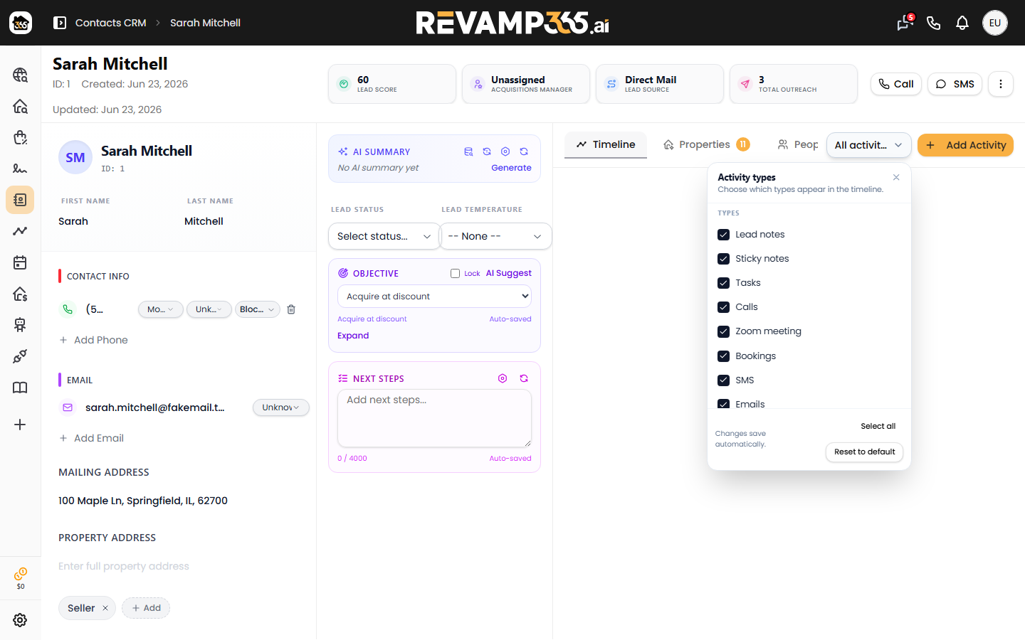Open the plug integrations icon in sidebar
Screen dimensions: 1025x640
20,356
